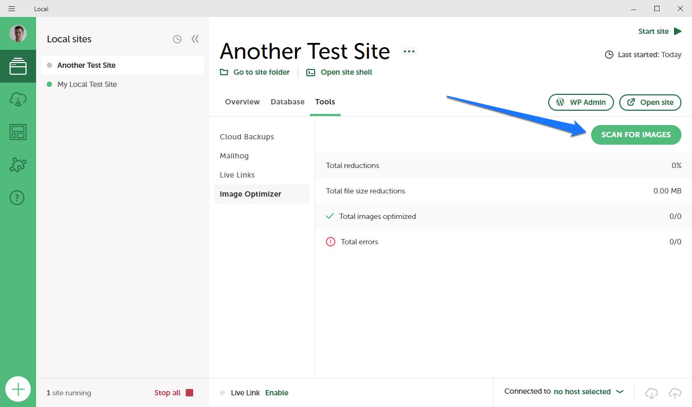Click Go to site folder link

pos(255,72)
